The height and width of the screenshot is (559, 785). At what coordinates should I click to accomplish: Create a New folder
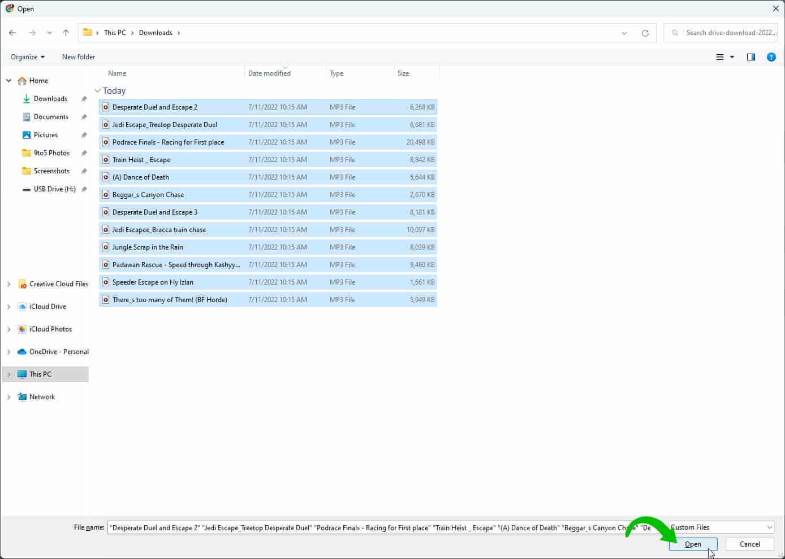78,56
